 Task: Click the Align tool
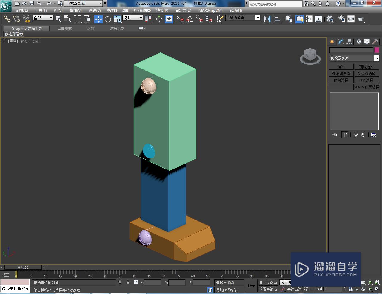(277, 19)
